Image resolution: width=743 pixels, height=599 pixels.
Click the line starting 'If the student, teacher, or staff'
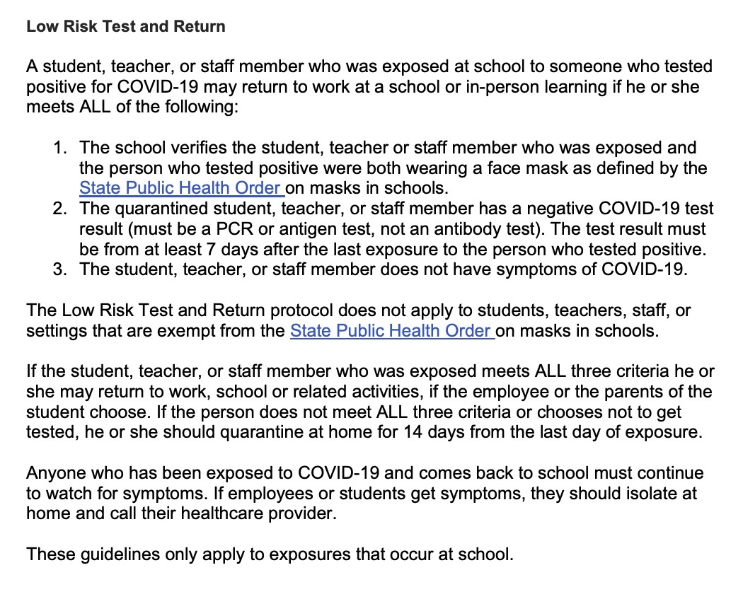coord(370,371)
